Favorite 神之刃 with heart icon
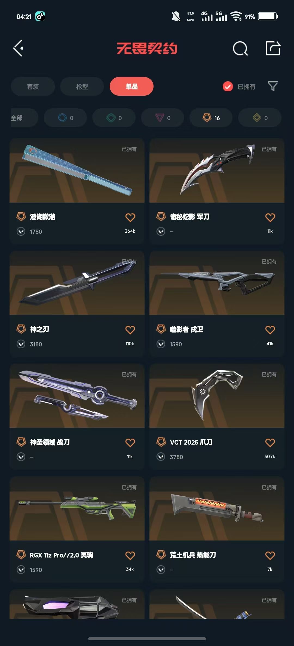The width and height of the screenshot is (294, 646). (x=130, y=330)
